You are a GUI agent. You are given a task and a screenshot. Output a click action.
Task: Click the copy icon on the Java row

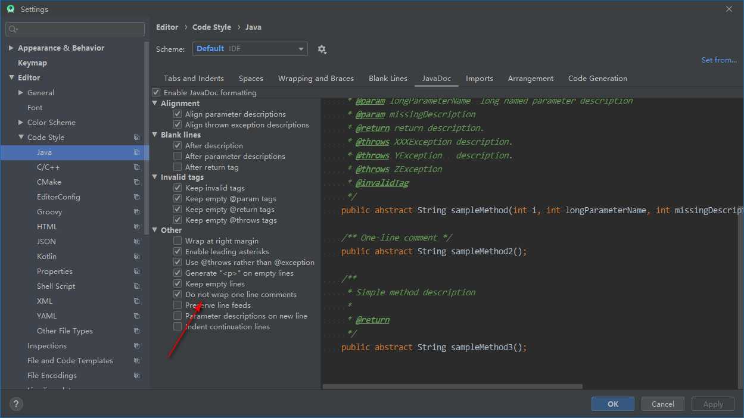tap(136, 152)
